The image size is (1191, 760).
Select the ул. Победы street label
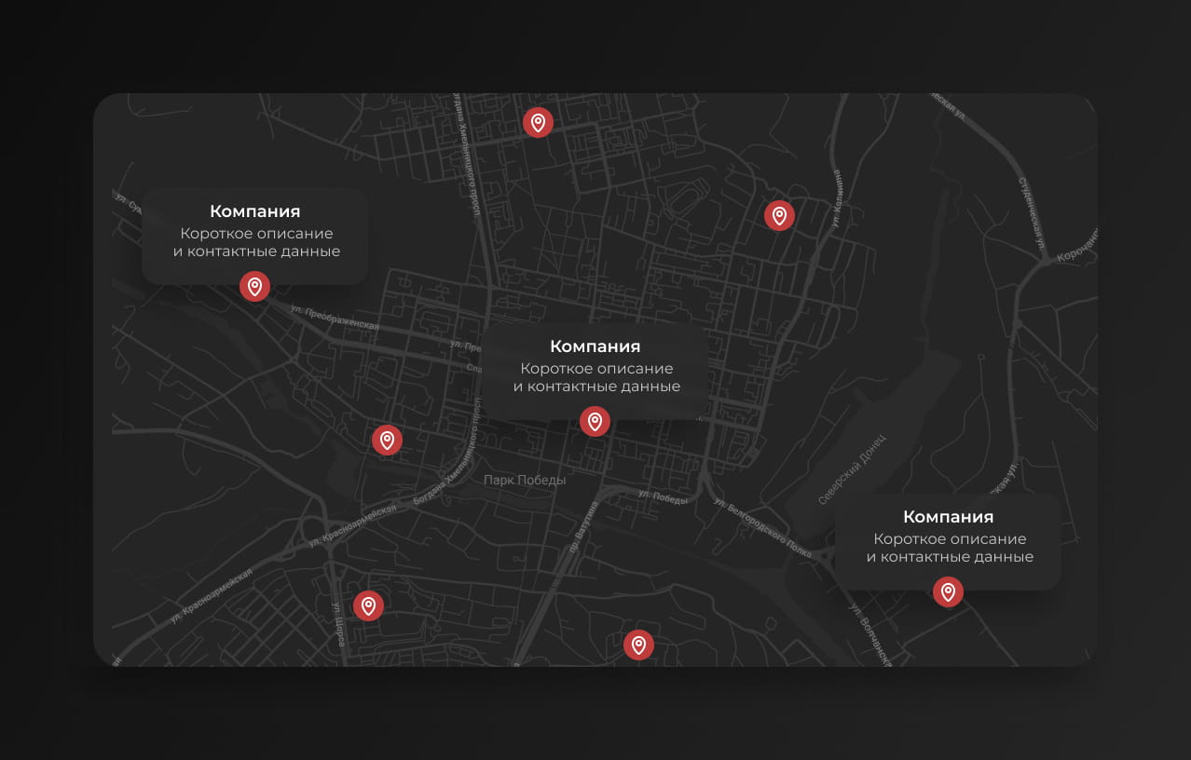pos(663,496)
